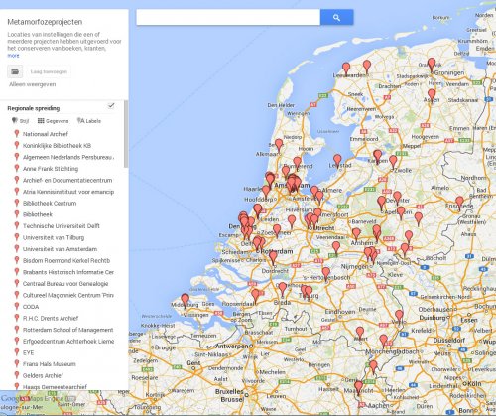This screenshot has height=416, width=496.
Task: Click the map pin at Assen
Action: [432, 95]
